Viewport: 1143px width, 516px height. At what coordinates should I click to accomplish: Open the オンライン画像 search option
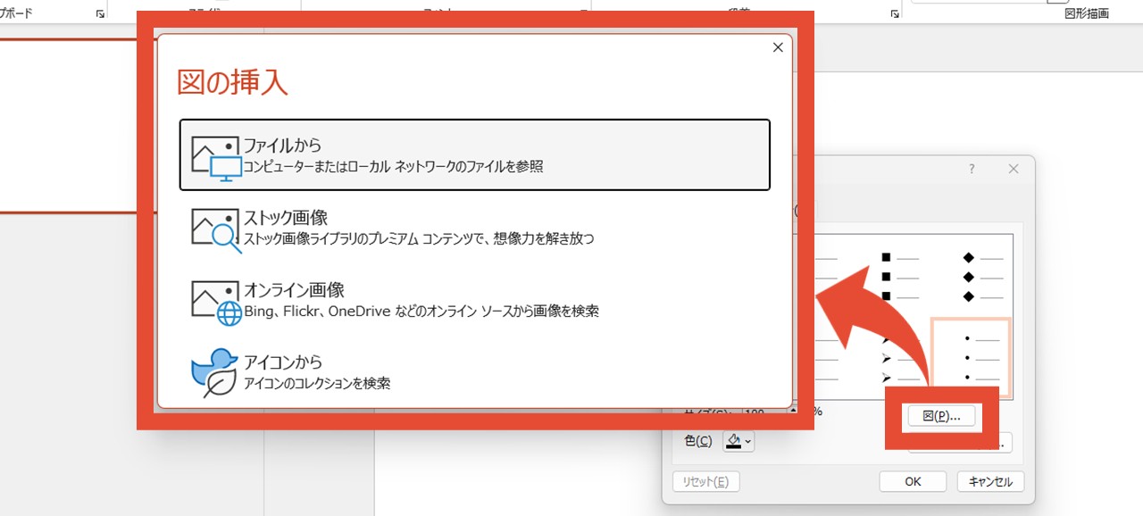click(x=474, y=300)
